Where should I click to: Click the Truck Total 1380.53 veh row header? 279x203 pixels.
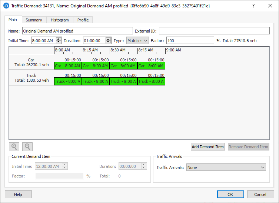[31, 78]
